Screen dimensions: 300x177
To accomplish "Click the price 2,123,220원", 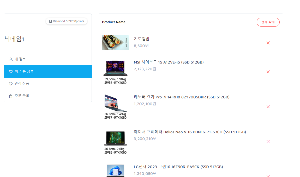I will coord(145,69).
